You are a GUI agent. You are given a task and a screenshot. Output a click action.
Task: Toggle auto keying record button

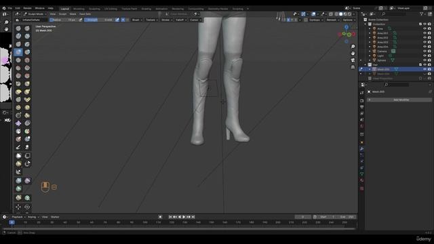tap(160, 217)
